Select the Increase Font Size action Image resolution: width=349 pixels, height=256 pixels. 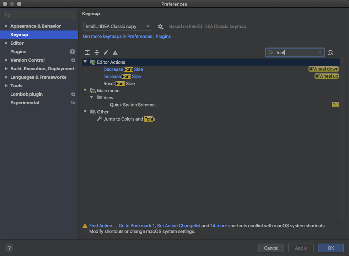click(x=122, y=76)
